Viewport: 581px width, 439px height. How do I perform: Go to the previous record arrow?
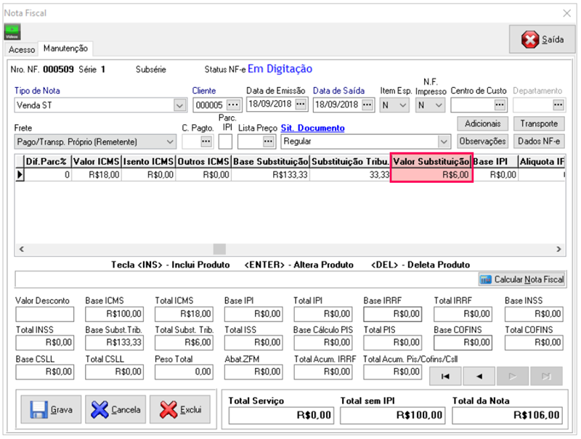pos(479,376)
